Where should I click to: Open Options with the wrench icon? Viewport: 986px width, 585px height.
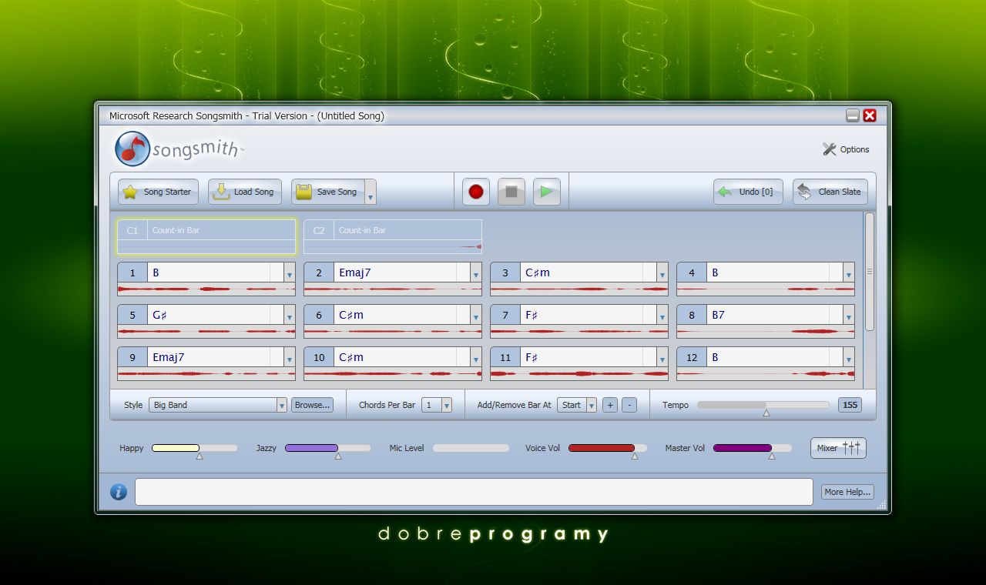pos(846,149)
